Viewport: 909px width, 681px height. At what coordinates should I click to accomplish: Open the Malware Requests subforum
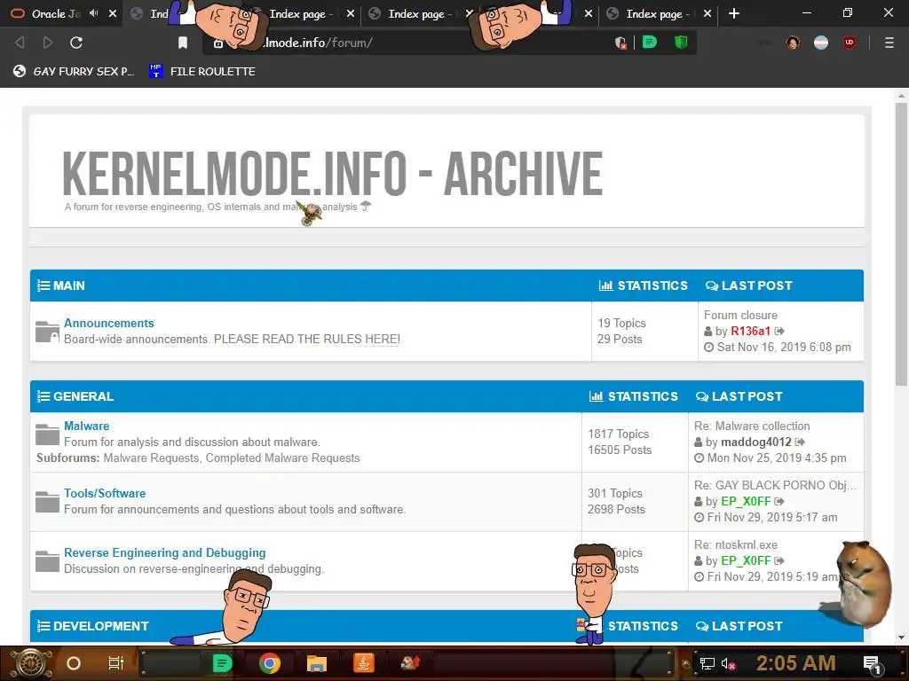(151, 458)
